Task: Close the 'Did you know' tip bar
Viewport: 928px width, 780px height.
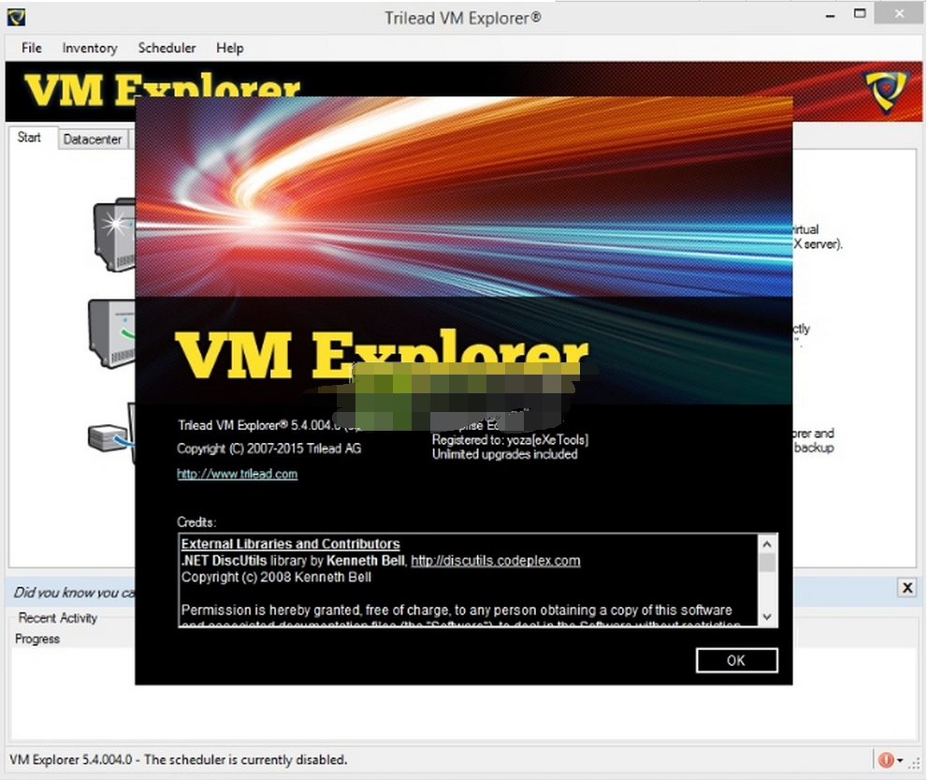Action: click(907, 587)
